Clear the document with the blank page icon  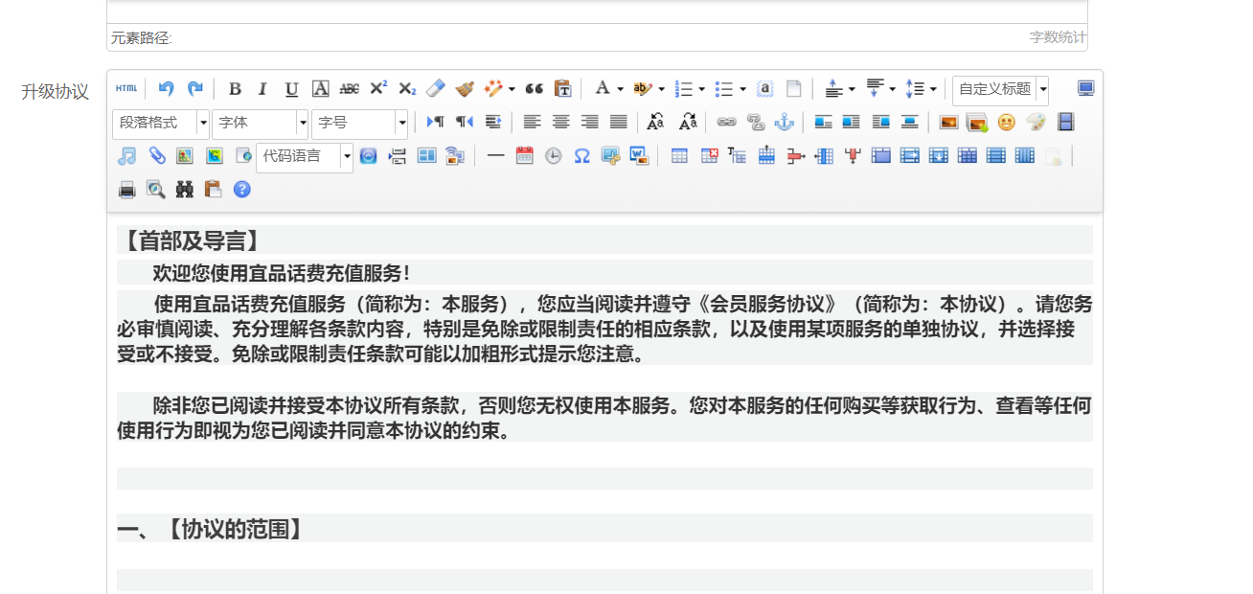(x=793, y=89)
